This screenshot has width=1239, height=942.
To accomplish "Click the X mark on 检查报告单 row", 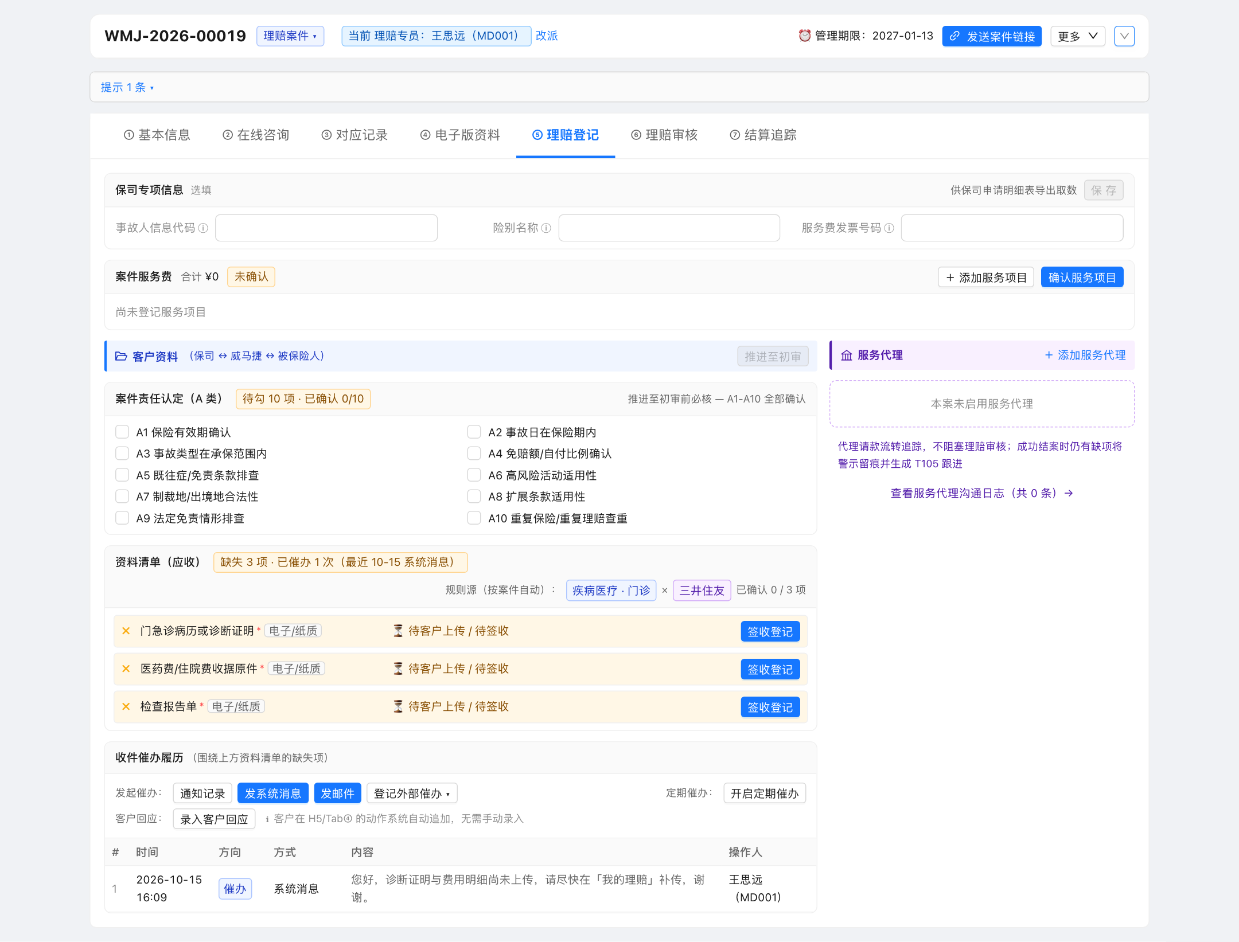I will point(126,706).
